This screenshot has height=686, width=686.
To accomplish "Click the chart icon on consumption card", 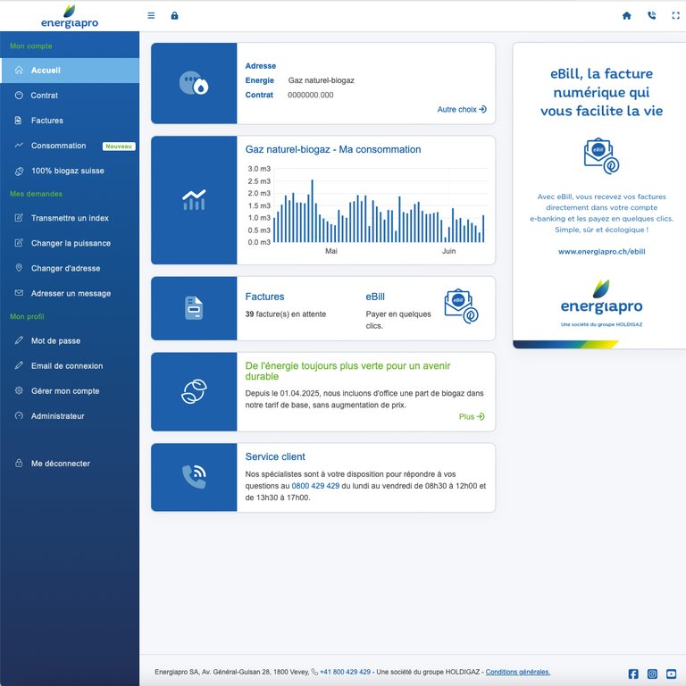I will click(x=194, y=200).
